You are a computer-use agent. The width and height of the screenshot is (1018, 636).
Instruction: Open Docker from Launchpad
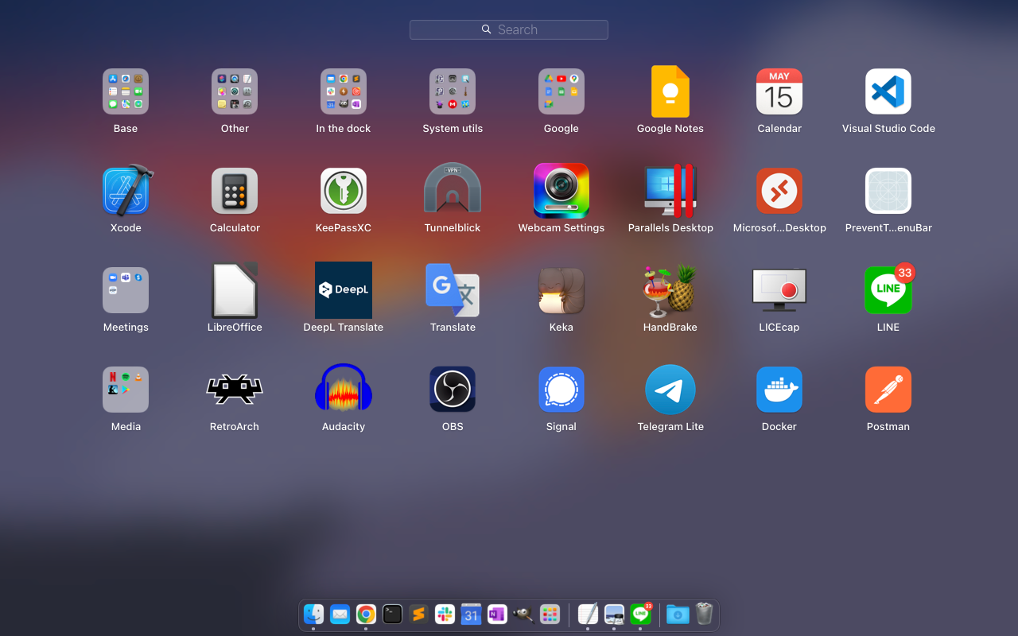click(x=779, y=390)
